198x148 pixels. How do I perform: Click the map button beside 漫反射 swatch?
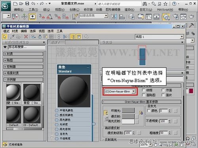pos(137,117)
